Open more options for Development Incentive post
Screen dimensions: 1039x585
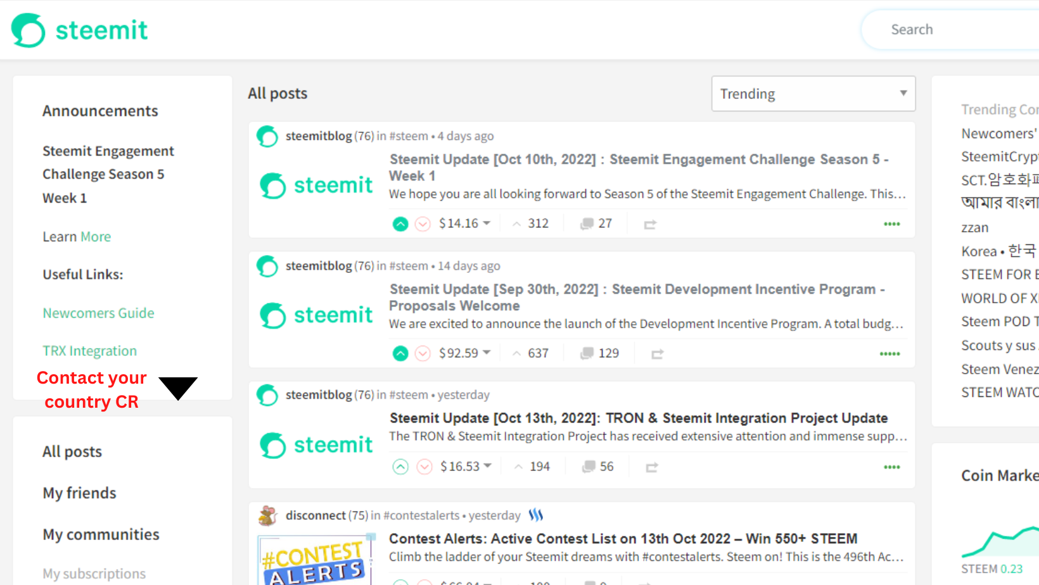tap(890, 354)
